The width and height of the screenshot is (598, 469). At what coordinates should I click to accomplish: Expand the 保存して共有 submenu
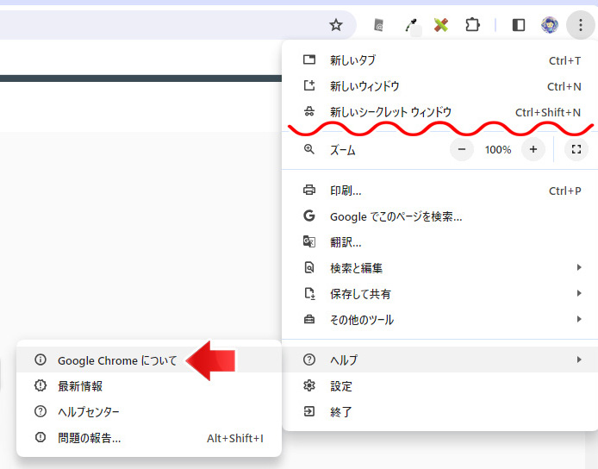(x=440, y=294)
